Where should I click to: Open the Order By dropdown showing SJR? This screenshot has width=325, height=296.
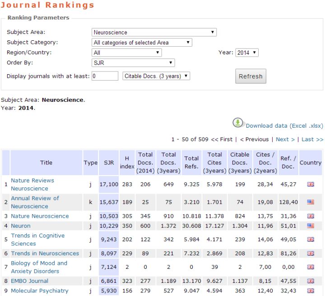click(133, 63)
